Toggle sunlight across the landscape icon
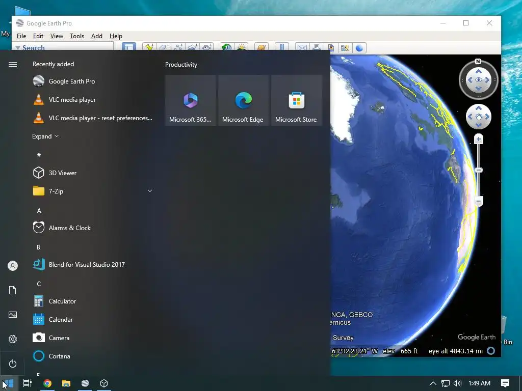Image resolution: width=522 pixels, height=391 pixels. coord(241,47)
